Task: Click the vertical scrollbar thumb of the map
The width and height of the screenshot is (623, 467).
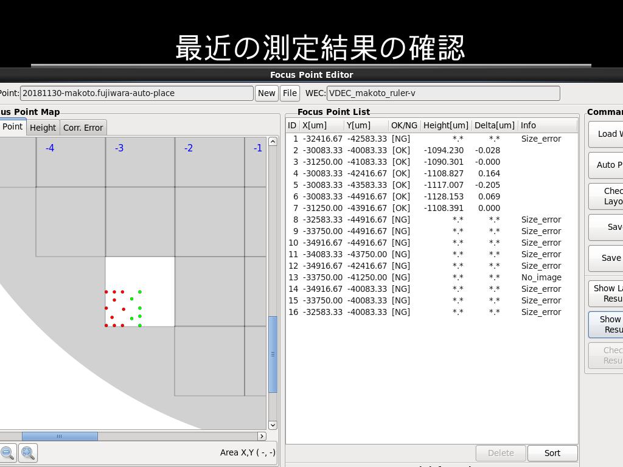Action: tap(273, 355)
